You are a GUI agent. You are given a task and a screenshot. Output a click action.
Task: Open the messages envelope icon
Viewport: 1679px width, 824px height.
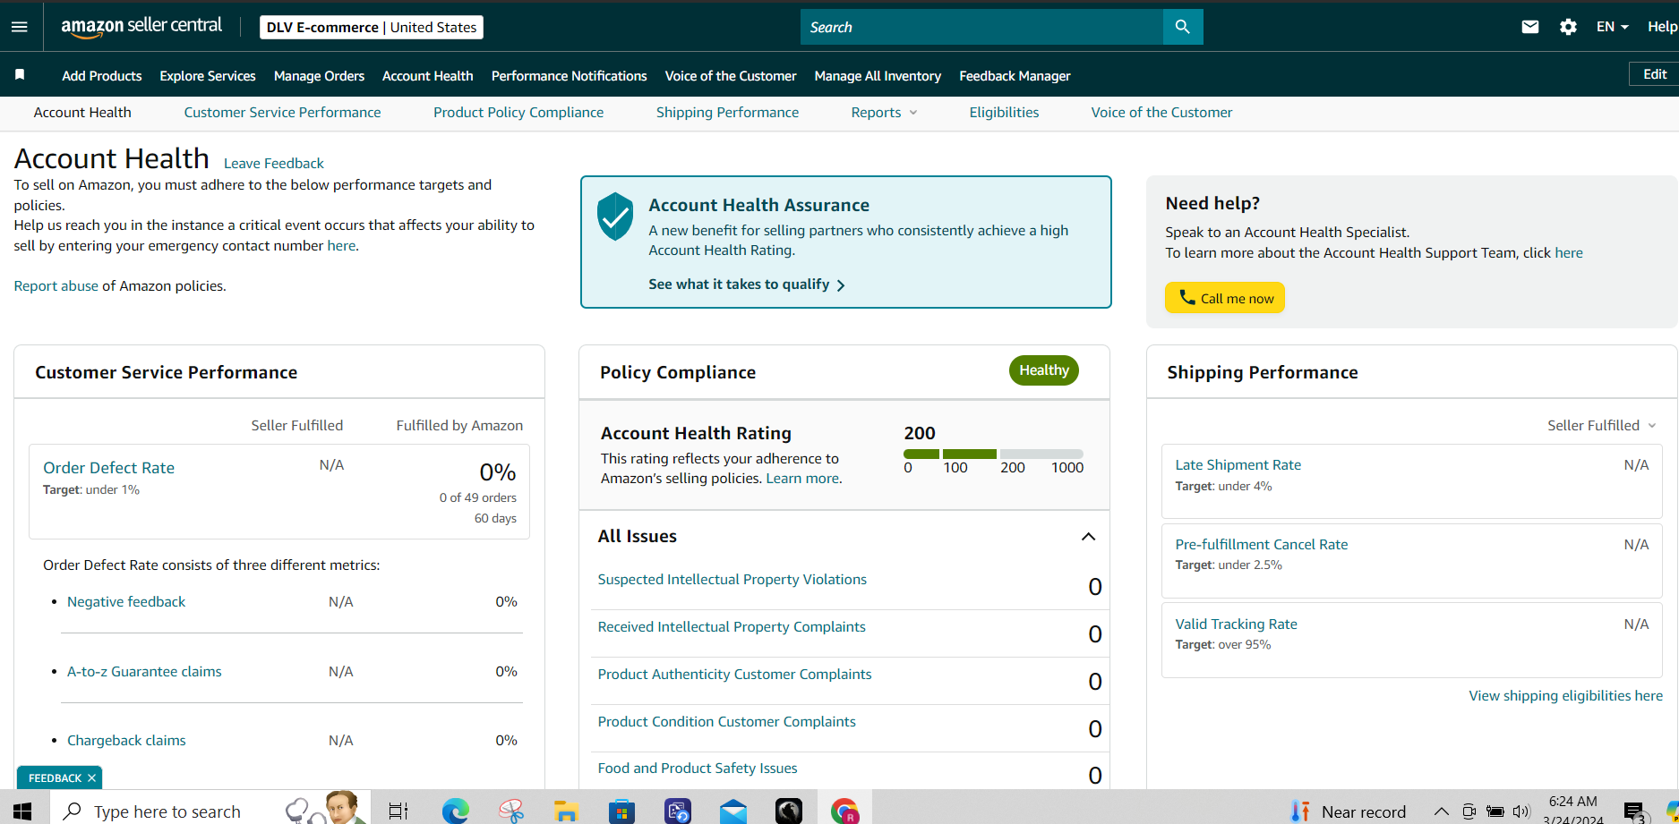(1529, 27)
